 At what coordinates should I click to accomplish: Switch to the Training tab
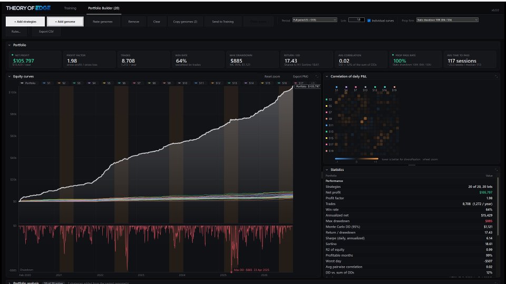click(70, 8)
